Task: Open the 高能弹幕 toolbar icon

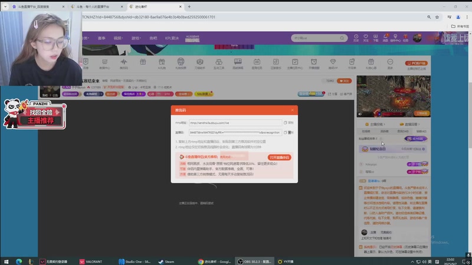Action: coord(238,64)
